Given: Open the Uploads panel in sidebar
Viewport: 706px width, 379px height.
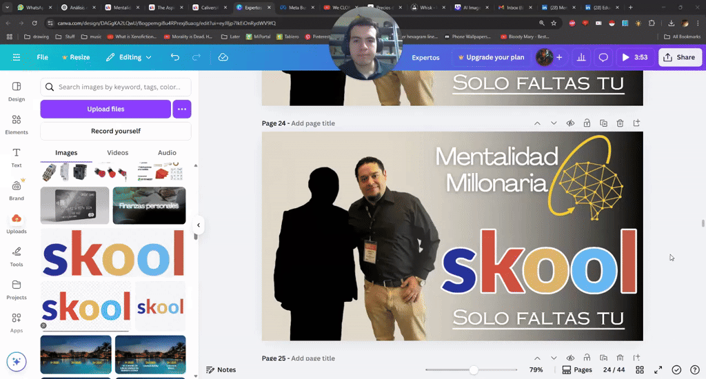Looking at the screenshot, I should [x=17, y=224].
